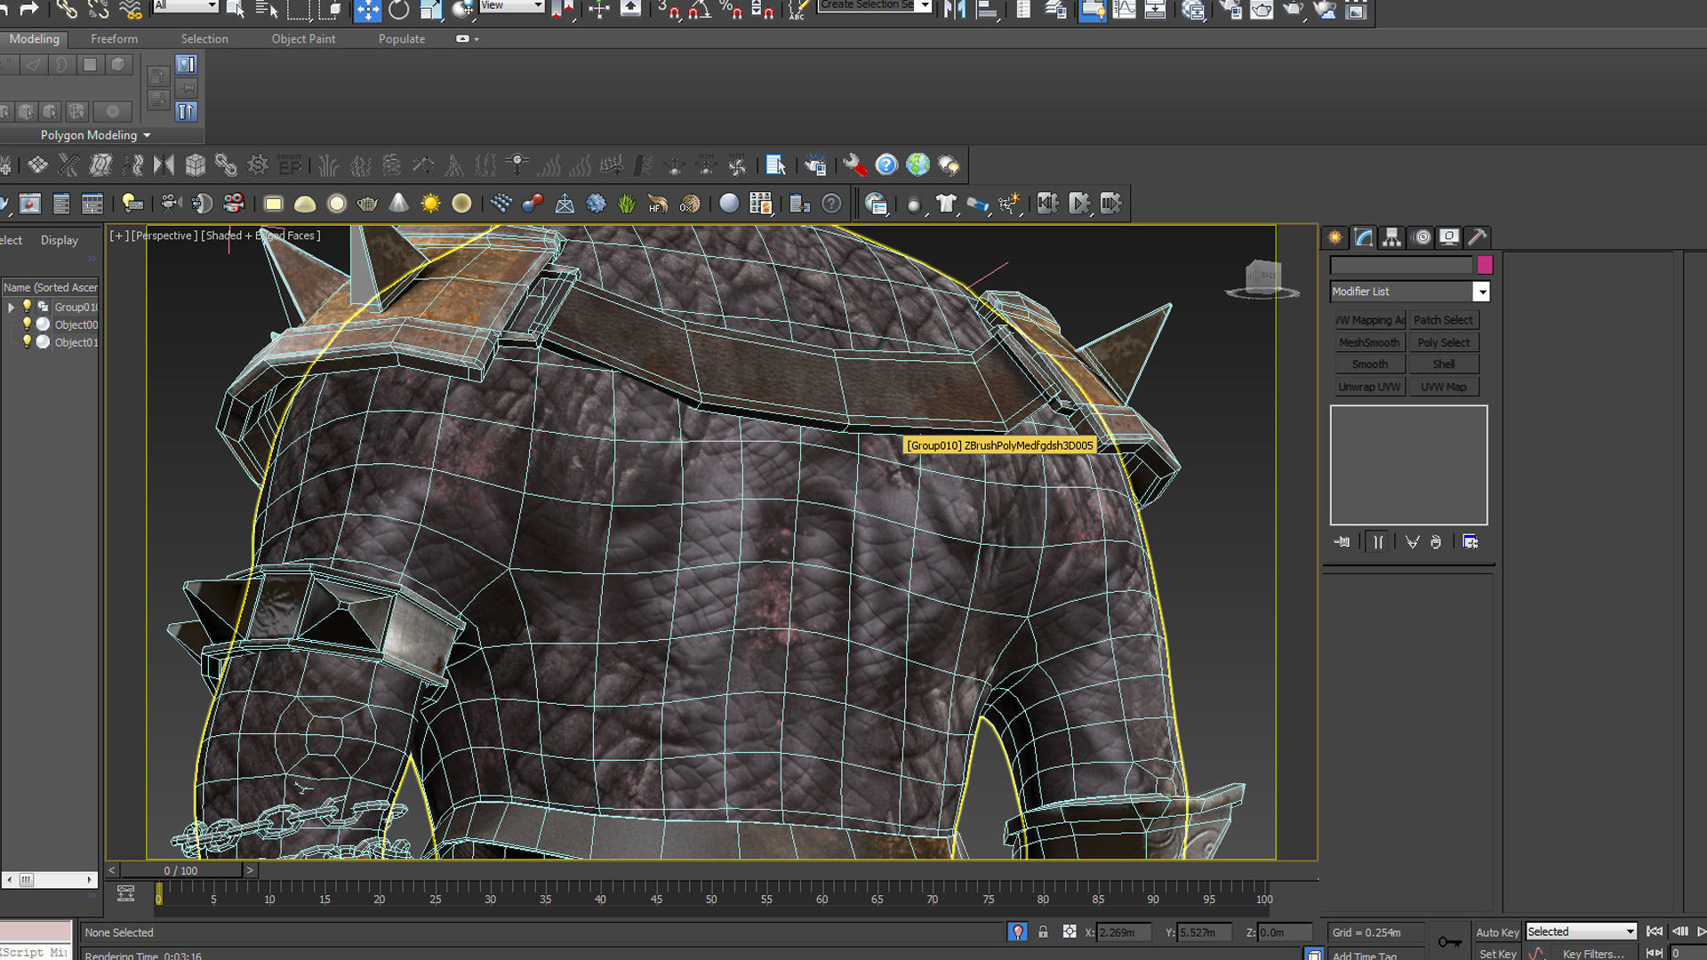Viewport: 1707px width, 960px height.
Task: Click the Align tool icon
Action: [987, 10]
